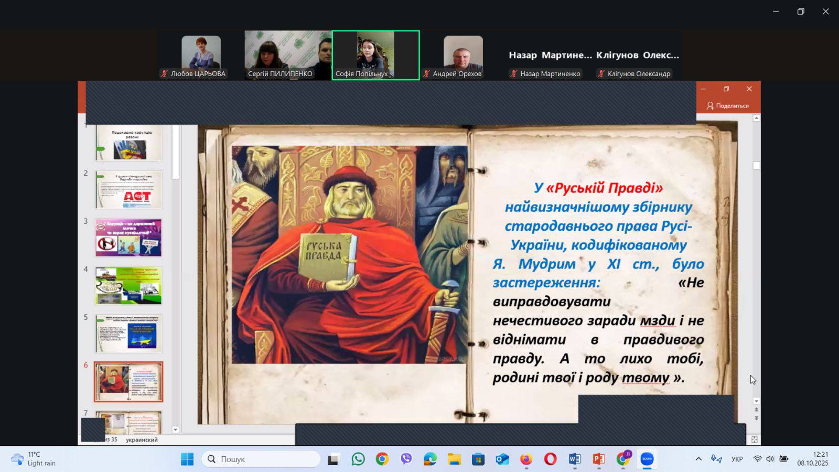Select slide 3 thumbnail in the panel
Viewport: 839px width, 472px height.
(x=128, y=238)
